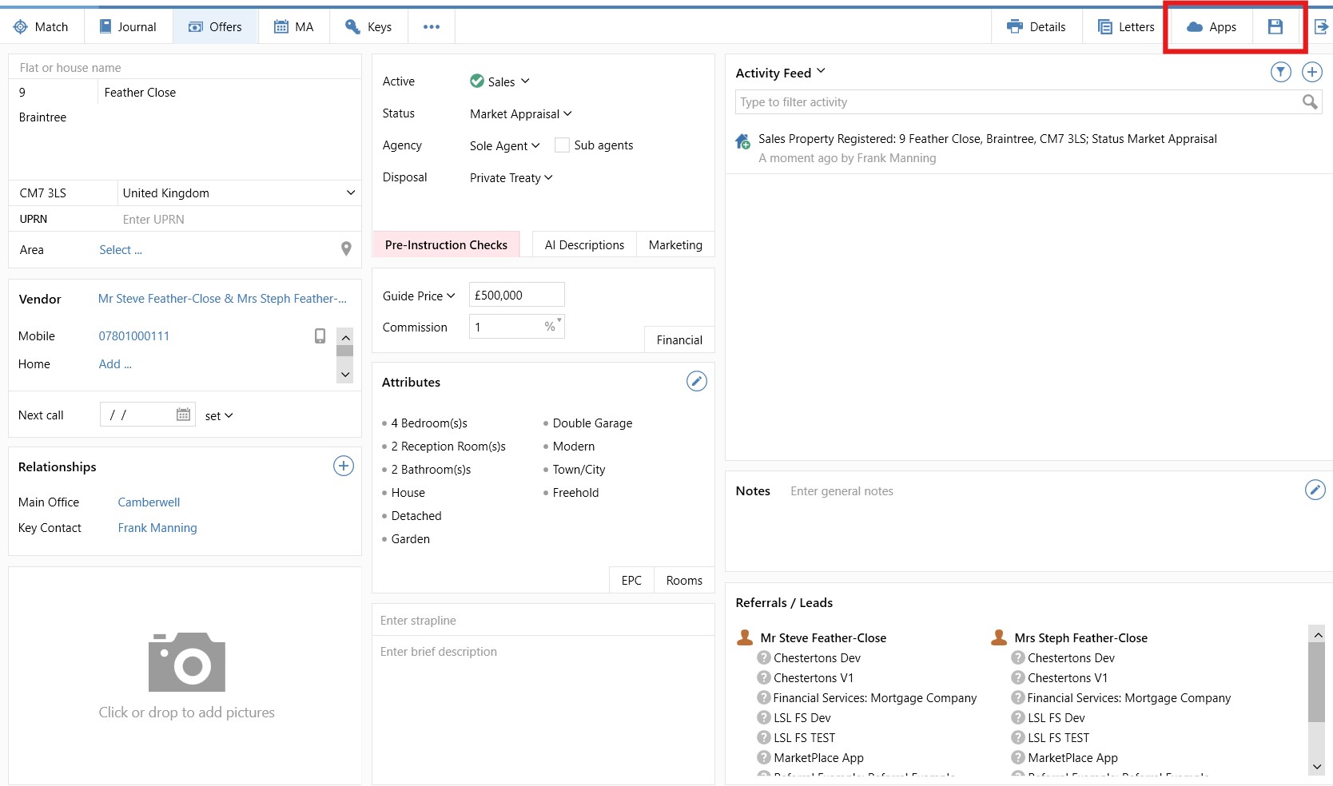Click the Financial button
This screenshot has height=786, width=1333.
point(679,340)
